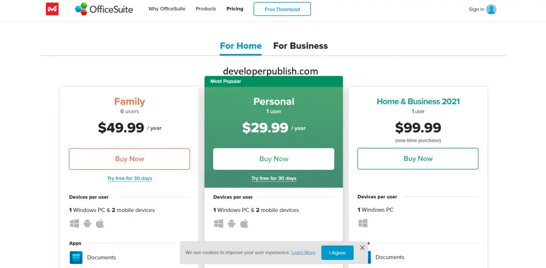Open the Products menu item
This screenshot has height=268, width=546.
(x=206, y=9)
